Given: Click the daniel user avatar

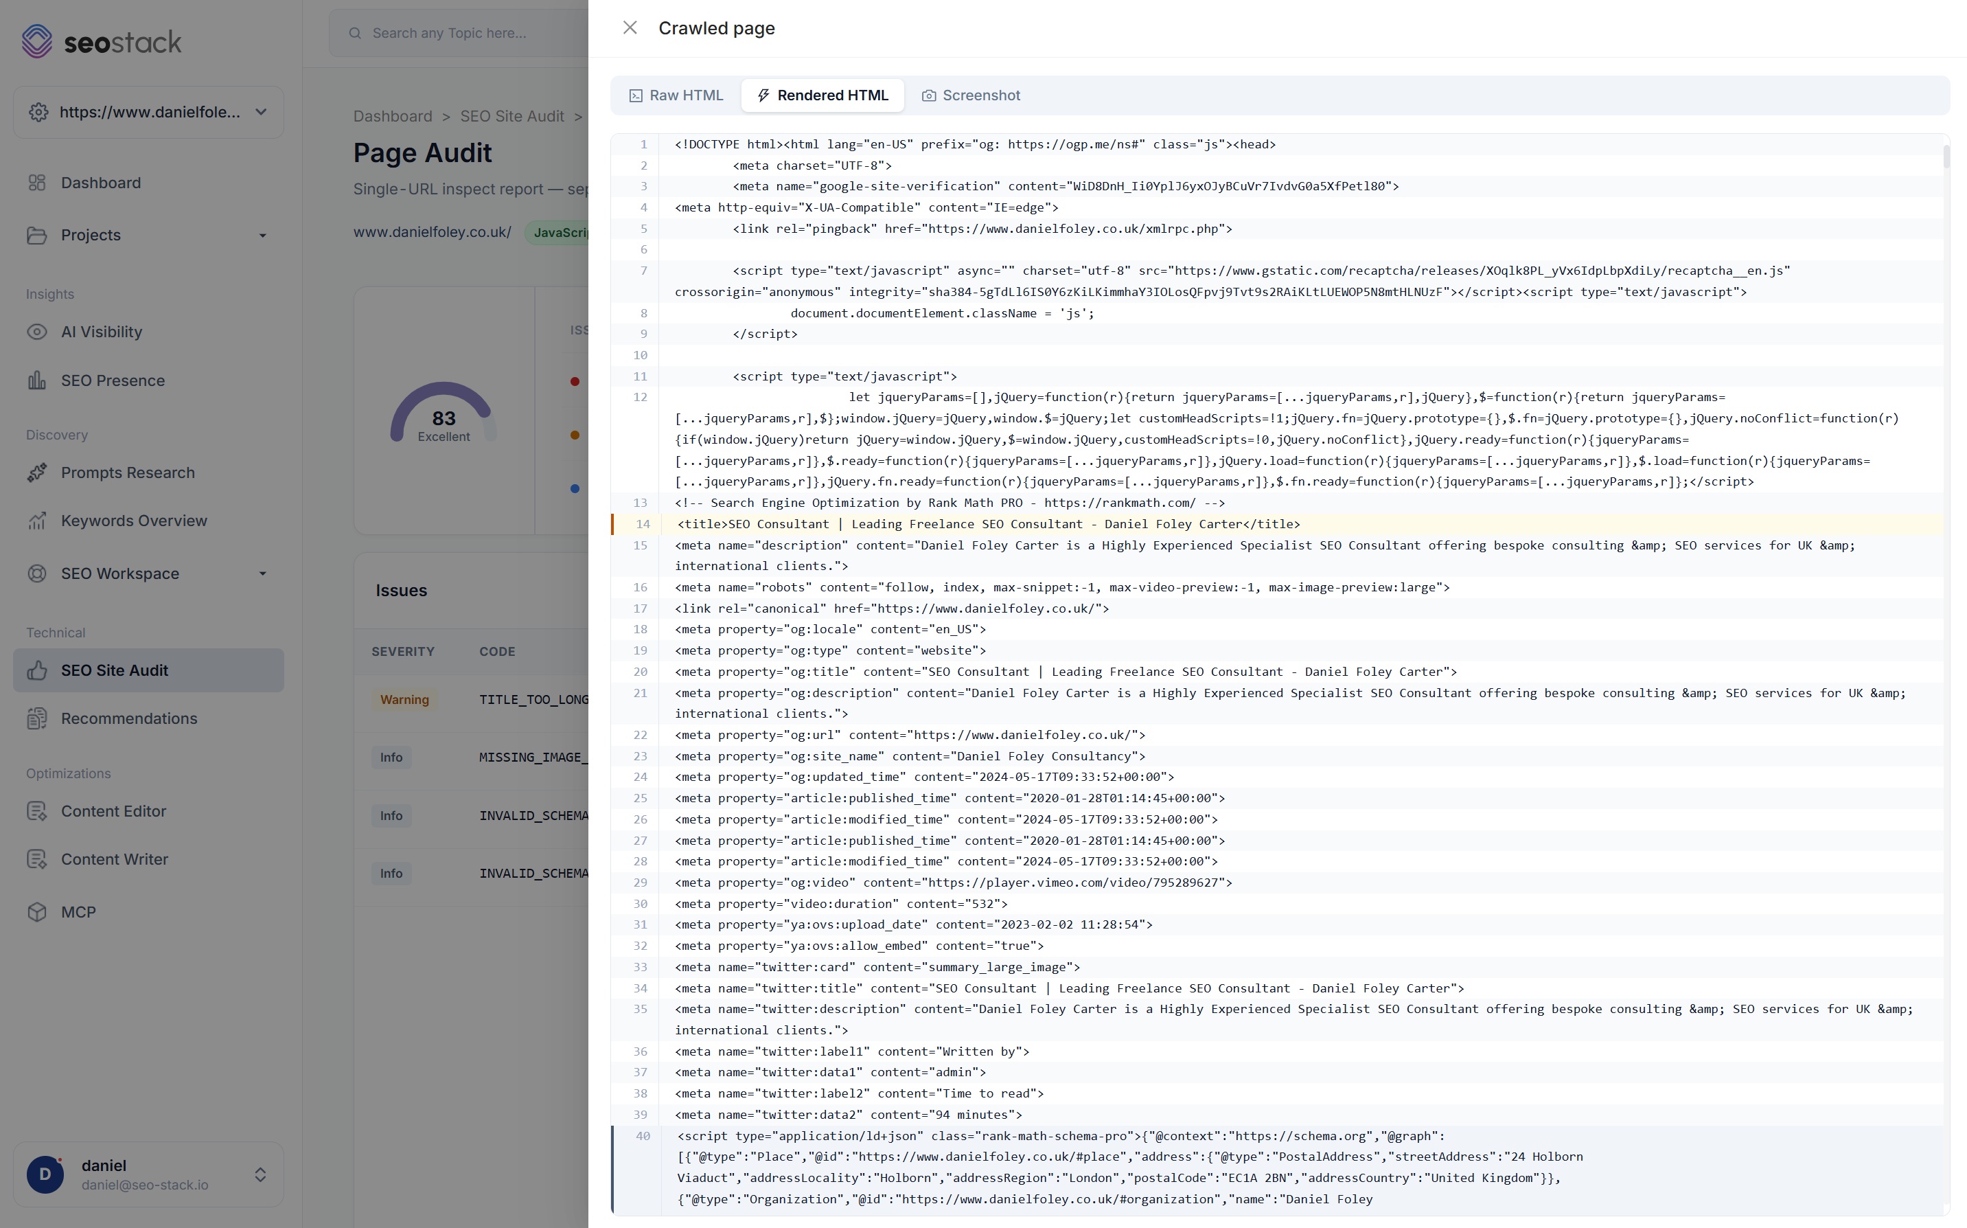Looking at the screenshot, I should point(45,1174).
